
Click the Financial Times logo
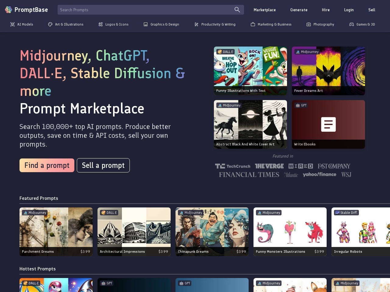pos(249,175)
